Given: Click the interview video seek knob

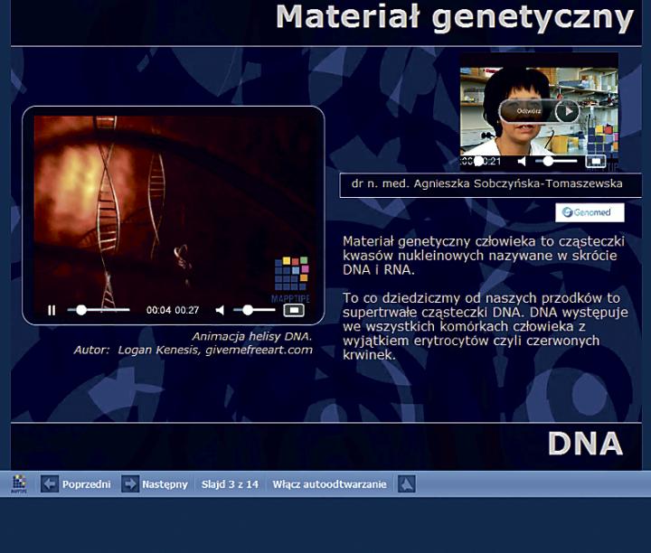Looking at the screenshot, I should (479, 161).
